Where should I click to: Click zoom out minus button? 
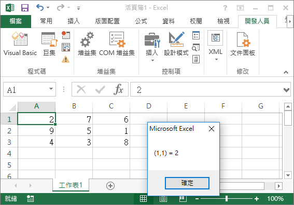pyautogui.click(x=197, y=199)
